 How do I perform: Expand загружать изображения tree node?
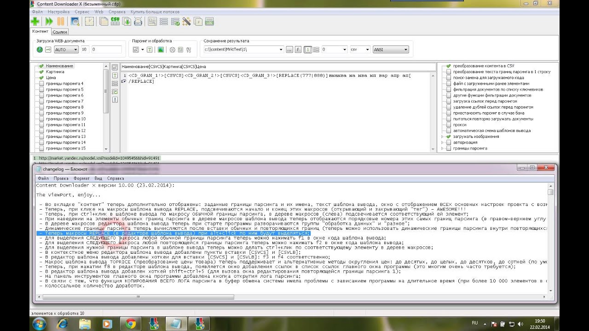pos(443,137)
